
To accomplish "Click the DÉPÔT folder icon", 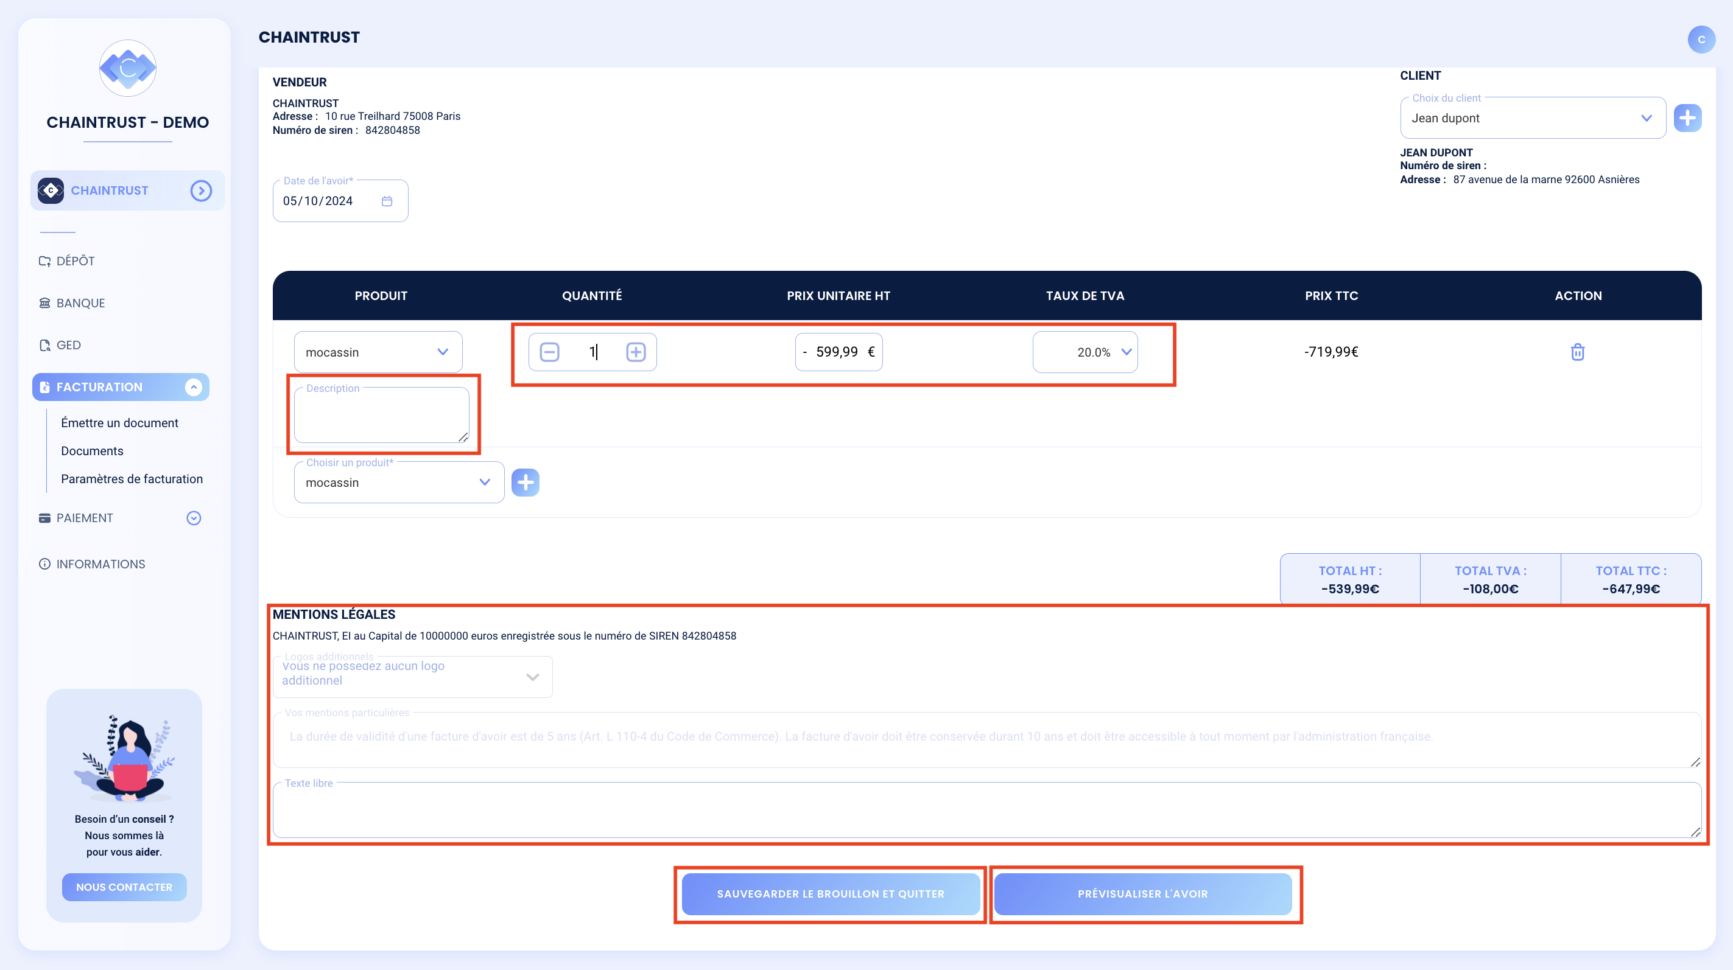I will click(x=44, y=261).
